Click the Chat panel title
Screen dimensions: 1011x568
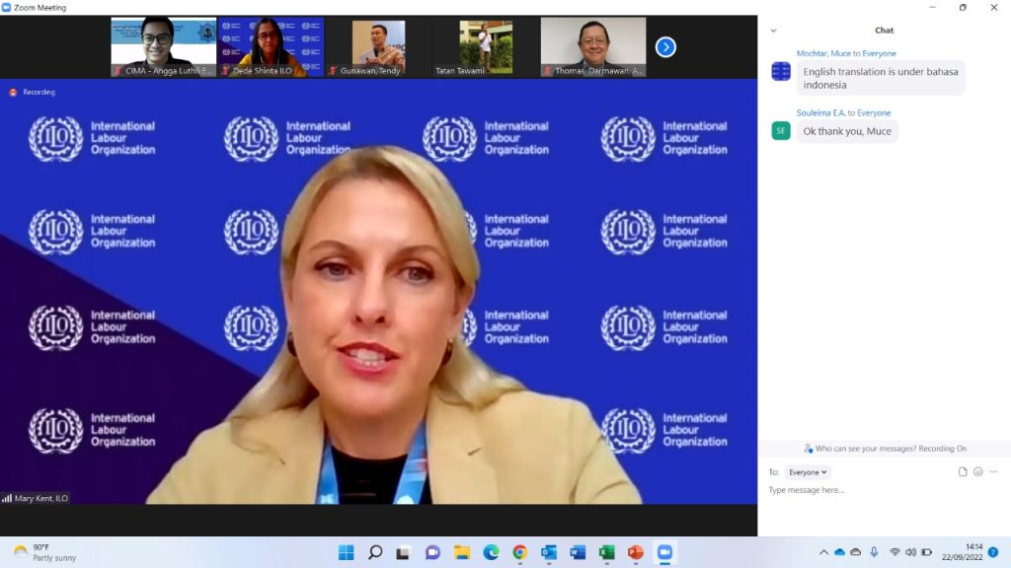click(884, 31)
